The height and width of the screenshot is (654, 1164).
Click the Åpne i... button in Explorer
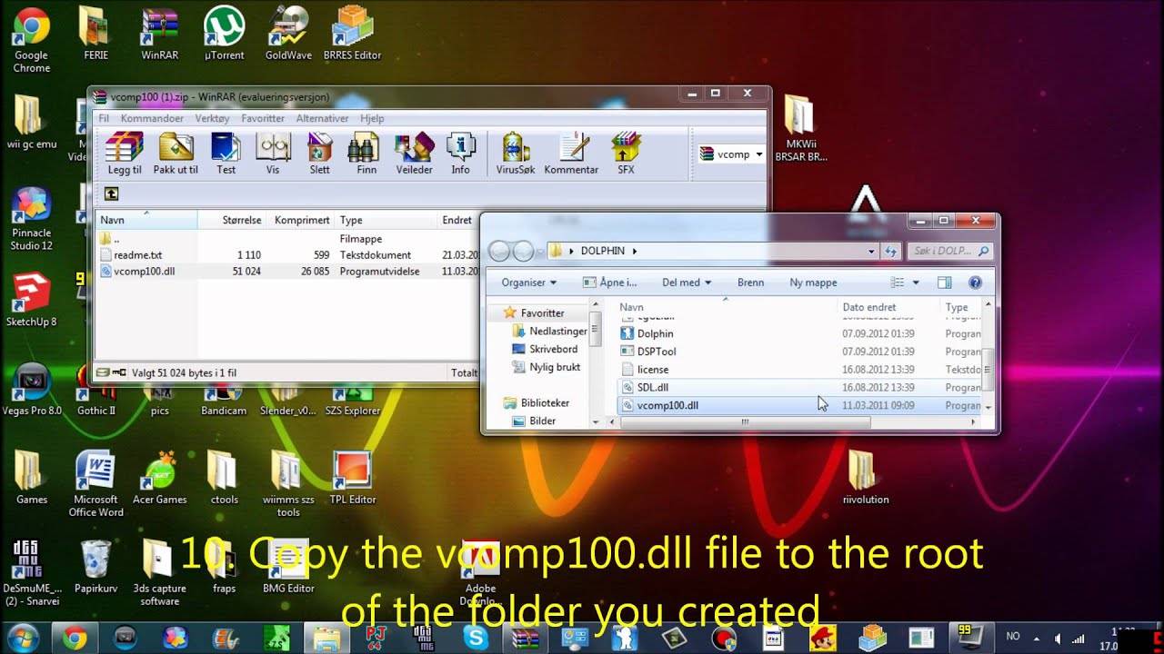(609, 282)
